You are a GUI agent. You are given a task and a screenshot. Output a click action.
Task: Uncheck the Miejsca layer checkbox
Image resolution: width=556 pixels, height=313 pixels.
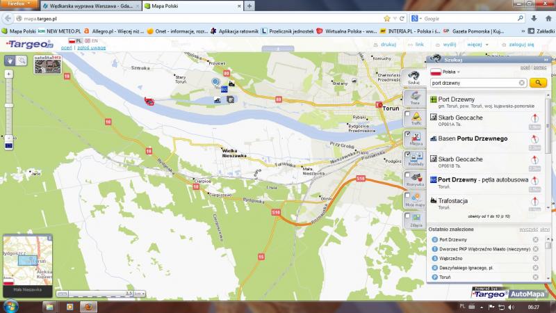click(x=407, y=134)
